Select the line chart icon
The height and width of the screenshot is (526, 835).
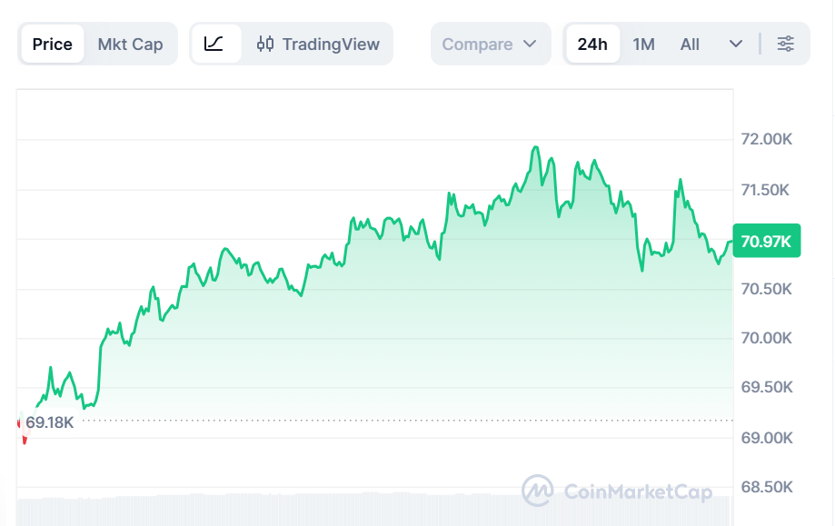point(214,44)
